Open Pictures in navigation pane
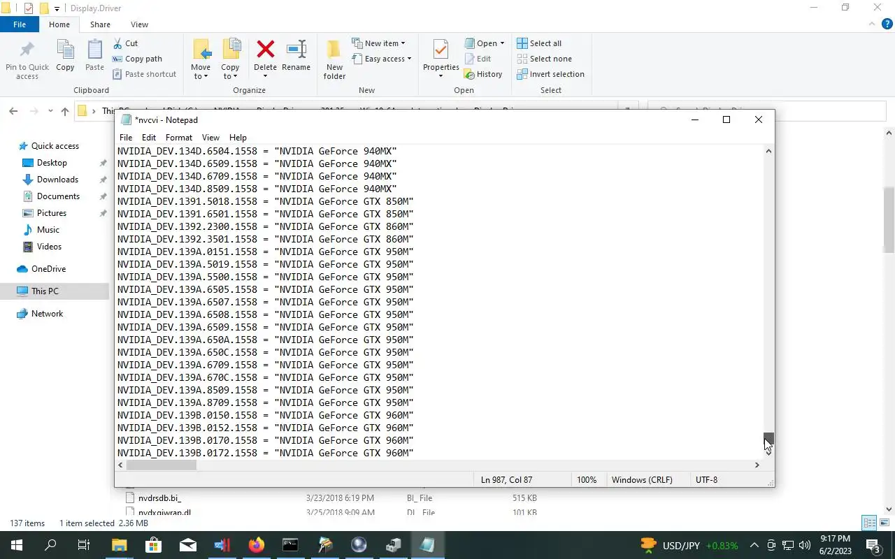This screenshot has height=559, width=895. tap(52, 213)
